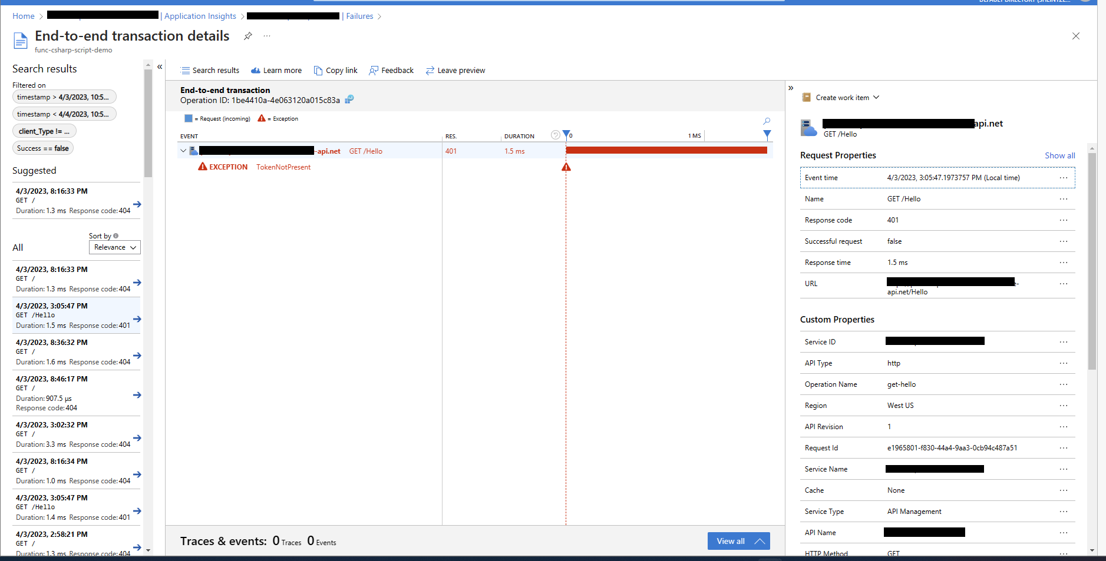1106x561 pixels.
Task: Click Show all request properties
Action: click(x=1060, y=155)
